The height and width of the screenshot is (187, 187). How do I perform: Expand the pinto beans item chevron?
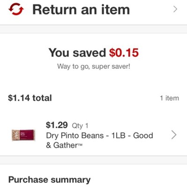tap(174, 135)
